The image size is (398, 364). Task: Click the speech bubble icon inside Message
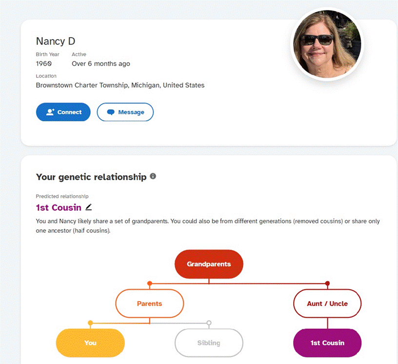click(111, 112)
